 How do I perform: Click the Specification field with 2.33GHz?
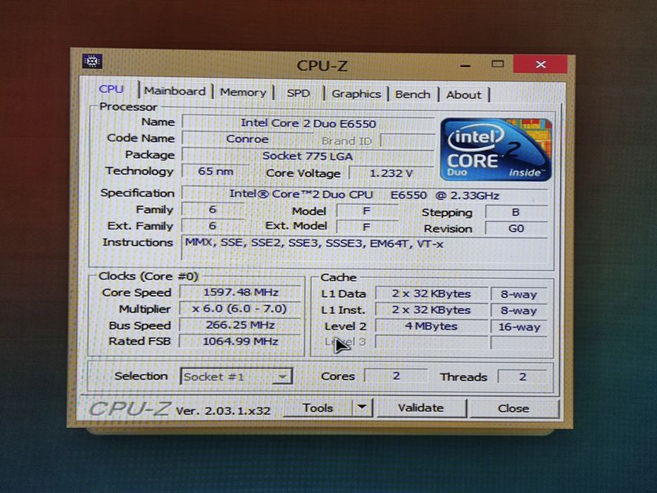(365, 195)
